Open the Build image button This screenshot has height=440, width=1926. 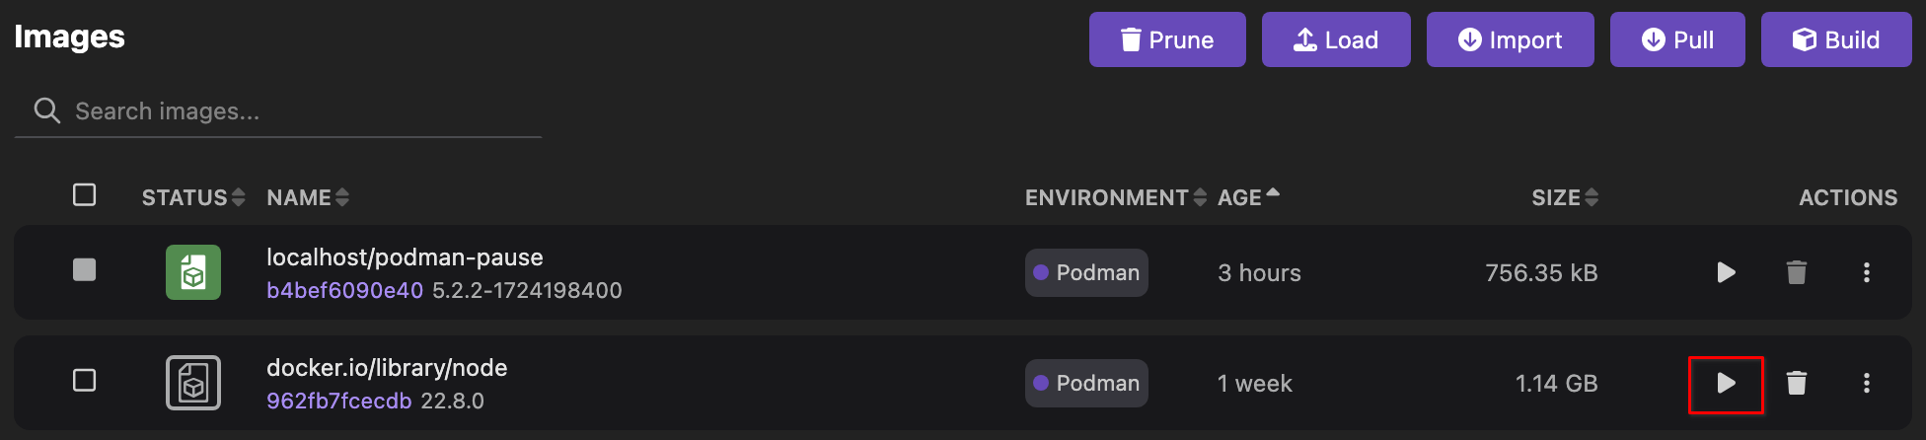[1836, 39]
